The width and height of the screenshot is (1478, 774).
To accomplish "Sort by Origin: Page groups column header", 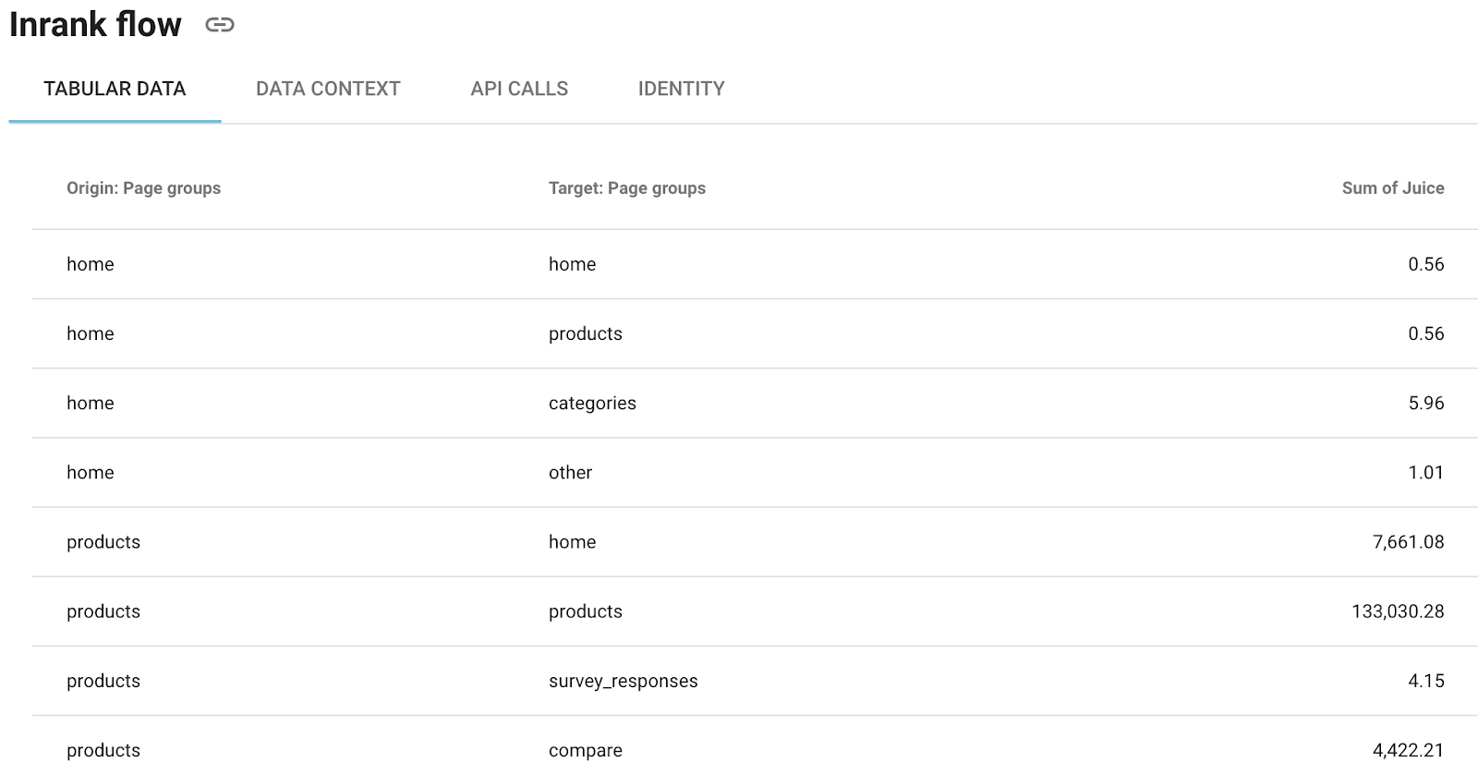I will click(143, 188).
